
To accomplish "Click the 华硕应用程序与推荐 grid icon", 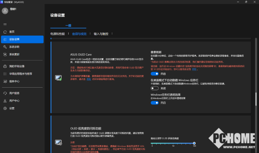I will [5, 74].
